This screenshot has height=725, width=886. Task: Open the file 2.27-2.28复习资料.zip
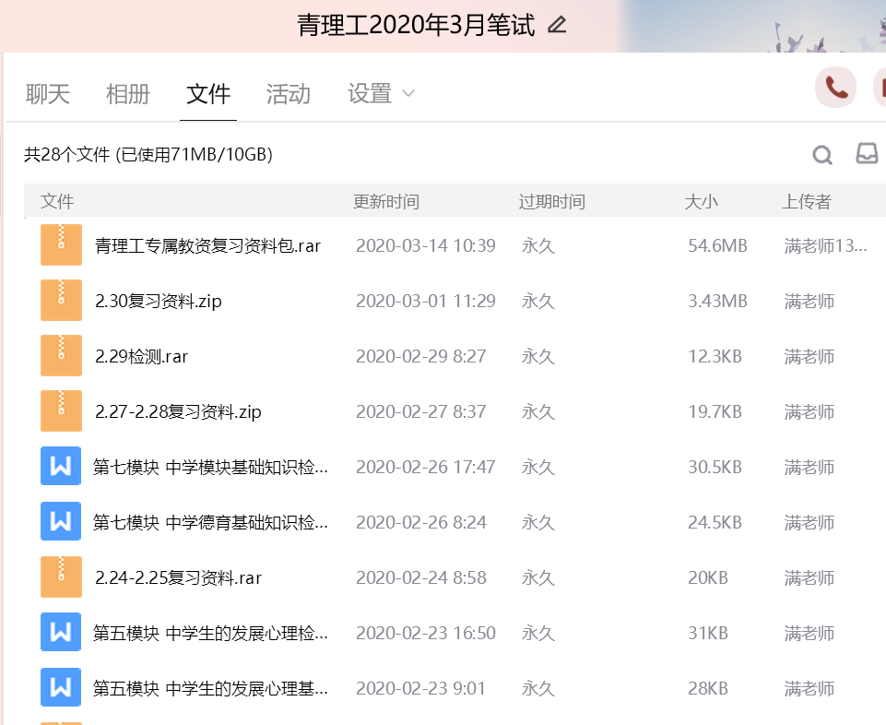(178, 412)
